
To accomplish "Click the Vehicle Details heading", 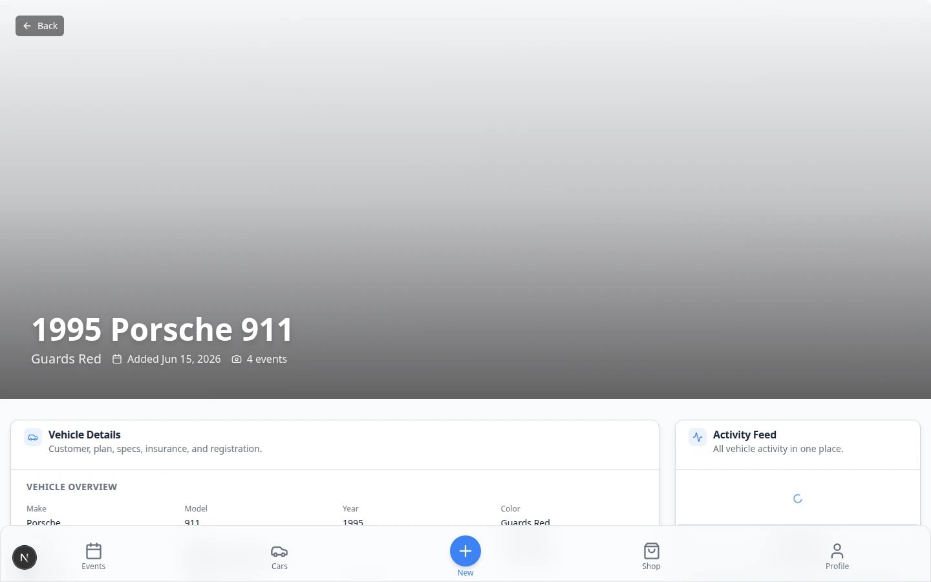I will pos(85,435).
